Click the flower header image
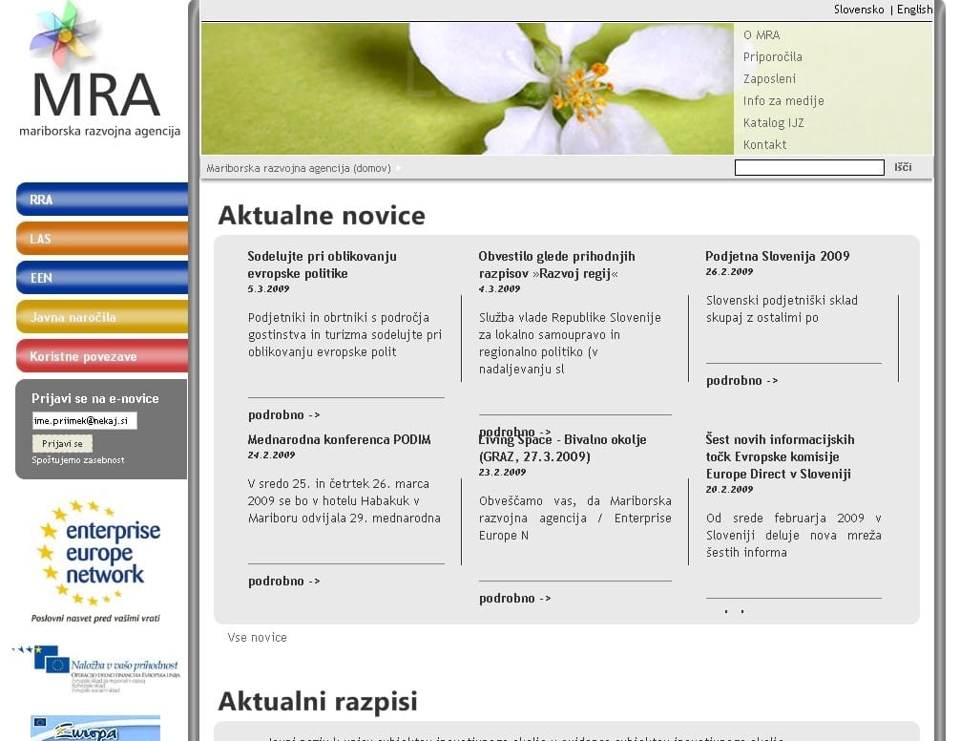960x741 pixels. click(468, 89)
